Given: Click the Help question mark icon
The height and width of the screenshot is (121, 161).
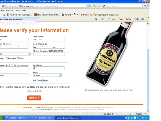Looking at the screenshot, I should (143, 19).
